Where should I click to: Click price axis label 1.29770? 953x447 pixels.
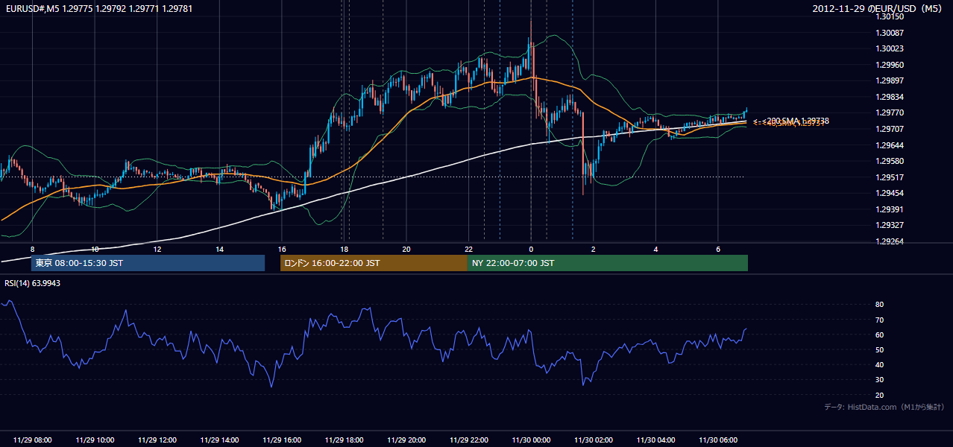coord(890,112)
